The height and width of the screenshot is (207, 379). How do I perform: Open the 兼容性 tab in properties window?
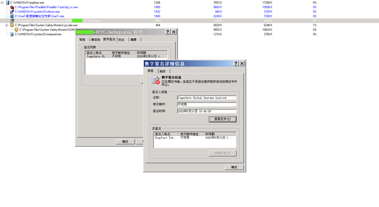pyautogui.click(x=95, y=40)
